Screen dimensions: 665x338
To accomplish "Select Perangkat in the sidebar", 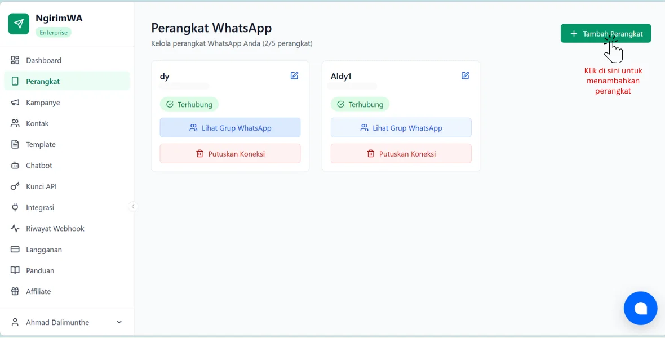I will tap(67, 81).
